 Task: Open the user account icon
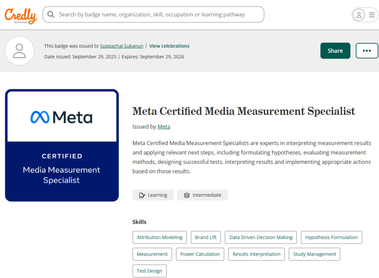pyautogui.click(x=358, y=15)
